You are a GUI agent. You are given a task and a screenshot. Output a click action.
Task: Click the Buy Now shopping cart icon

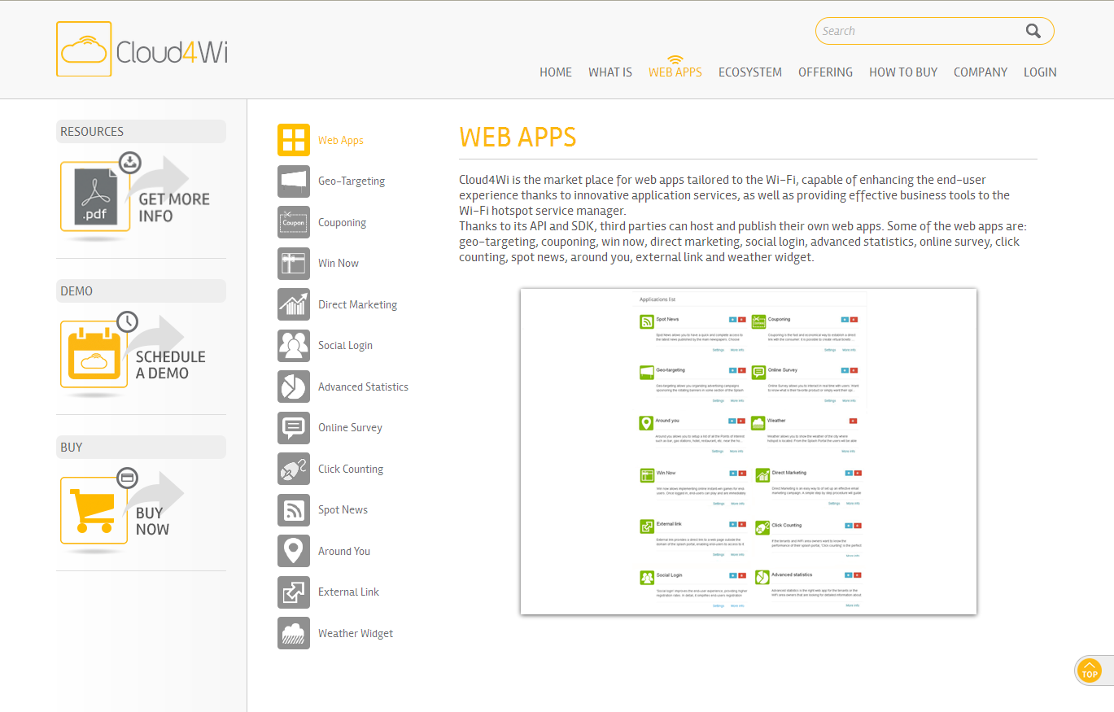click(x=95, y=510)
